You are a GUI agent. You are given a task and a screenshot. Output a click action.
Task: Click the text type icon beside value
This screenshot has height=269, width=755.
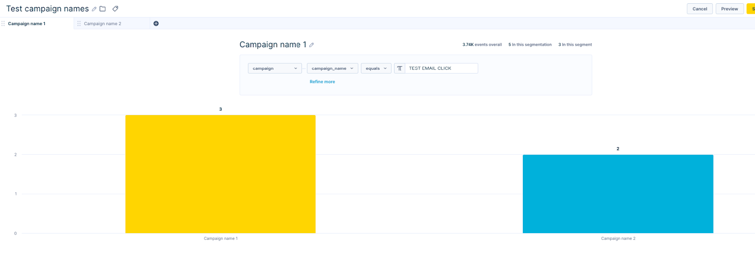click(x=400, y=68)
